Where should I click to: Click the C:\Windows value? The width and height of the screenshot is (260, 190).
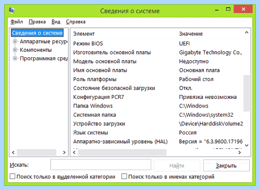(194, 106)
